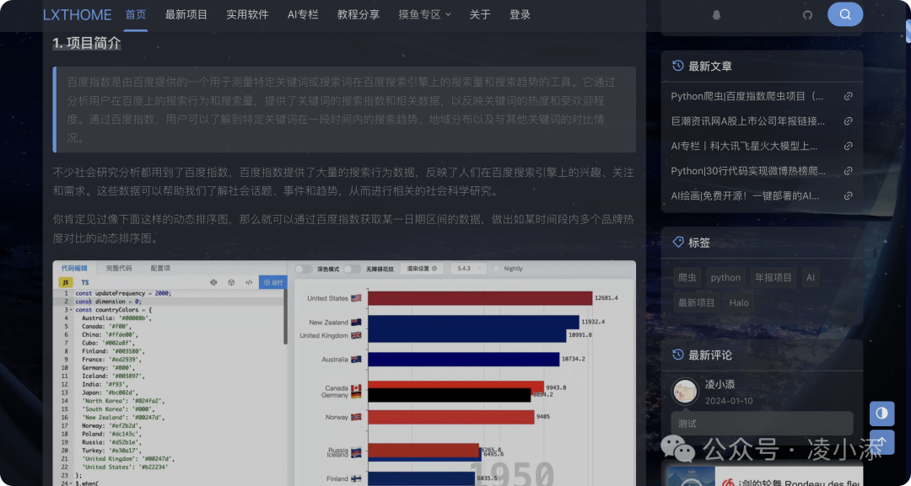Viewport: 911px width, 486px height.
Task: Open the AI专栏 menu item
Action: (x=303, y=14)
